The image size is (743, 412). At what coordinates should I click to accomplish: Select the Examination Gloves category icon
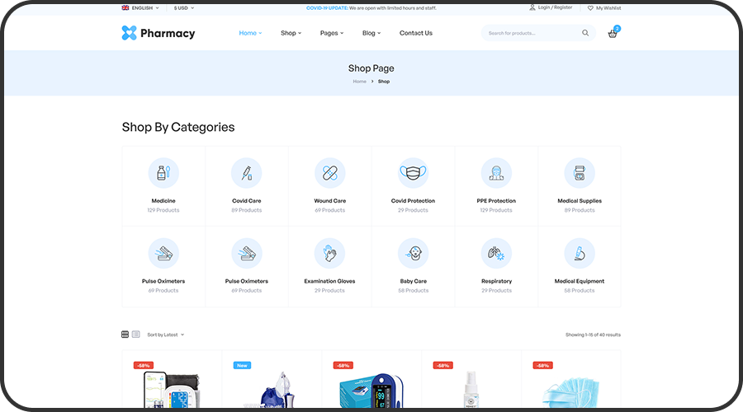329,254
